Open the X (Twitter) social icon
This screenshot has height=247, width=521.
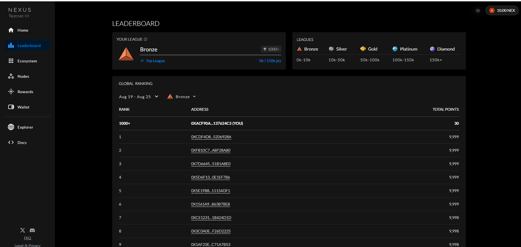(x=23, y=230)
